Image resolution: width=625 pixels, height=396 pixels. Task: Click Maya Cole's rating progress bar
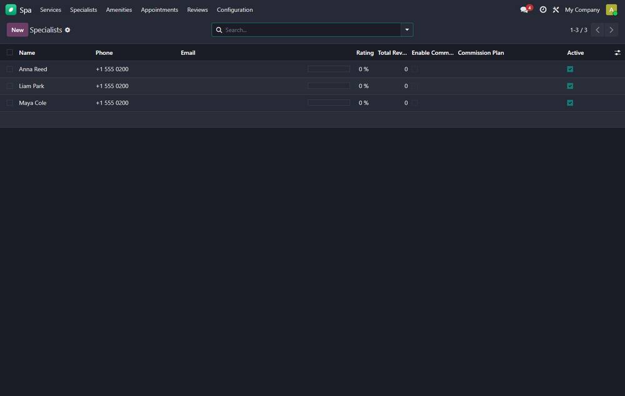[x=329, y=102]
